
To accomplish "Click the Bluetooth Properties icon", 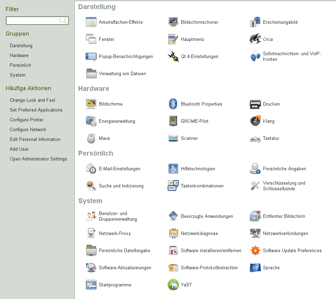I will pos(174,104).
